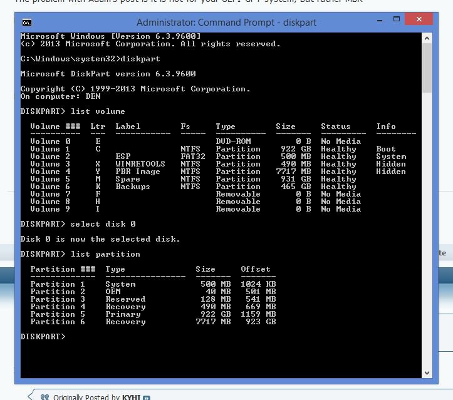Click 'Volume 5' row text
This screenshot has width=453, height=400.
(50, 179)
